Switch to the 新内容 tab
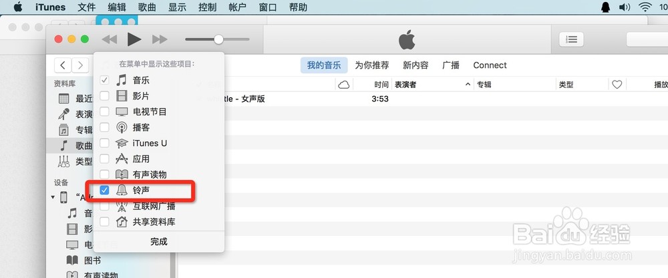 415,65
